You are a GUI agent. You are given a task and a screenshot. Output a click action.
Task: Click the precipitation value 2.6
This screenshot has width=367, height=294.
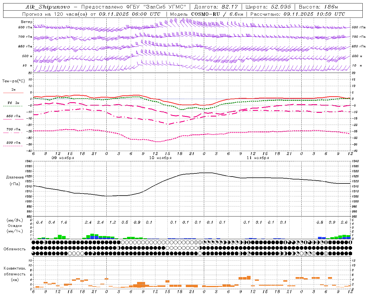(x=344, y=223)
